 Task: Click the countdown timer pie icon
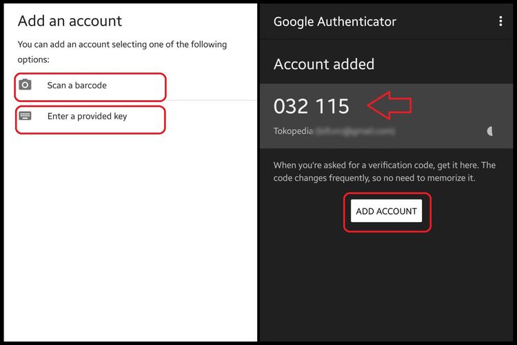490,131
